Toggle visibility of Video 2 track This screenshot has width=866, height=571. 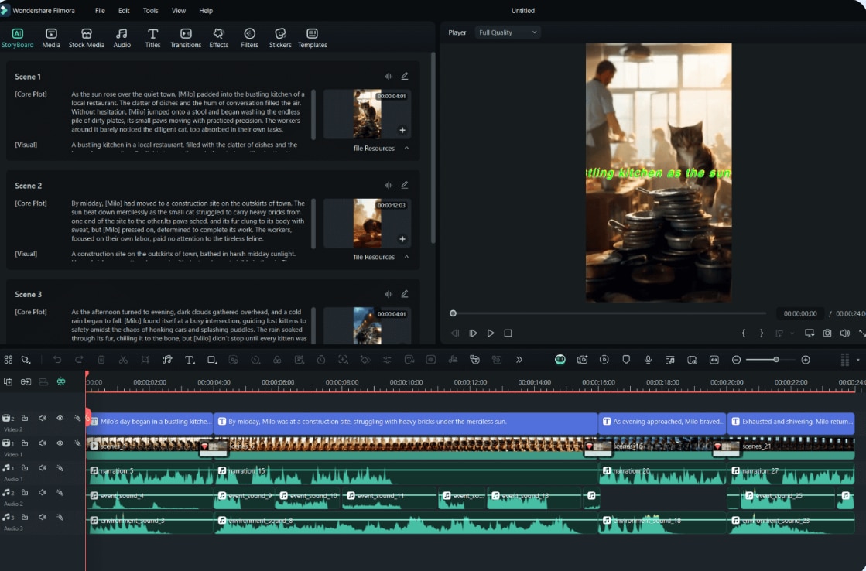(60, 418)
